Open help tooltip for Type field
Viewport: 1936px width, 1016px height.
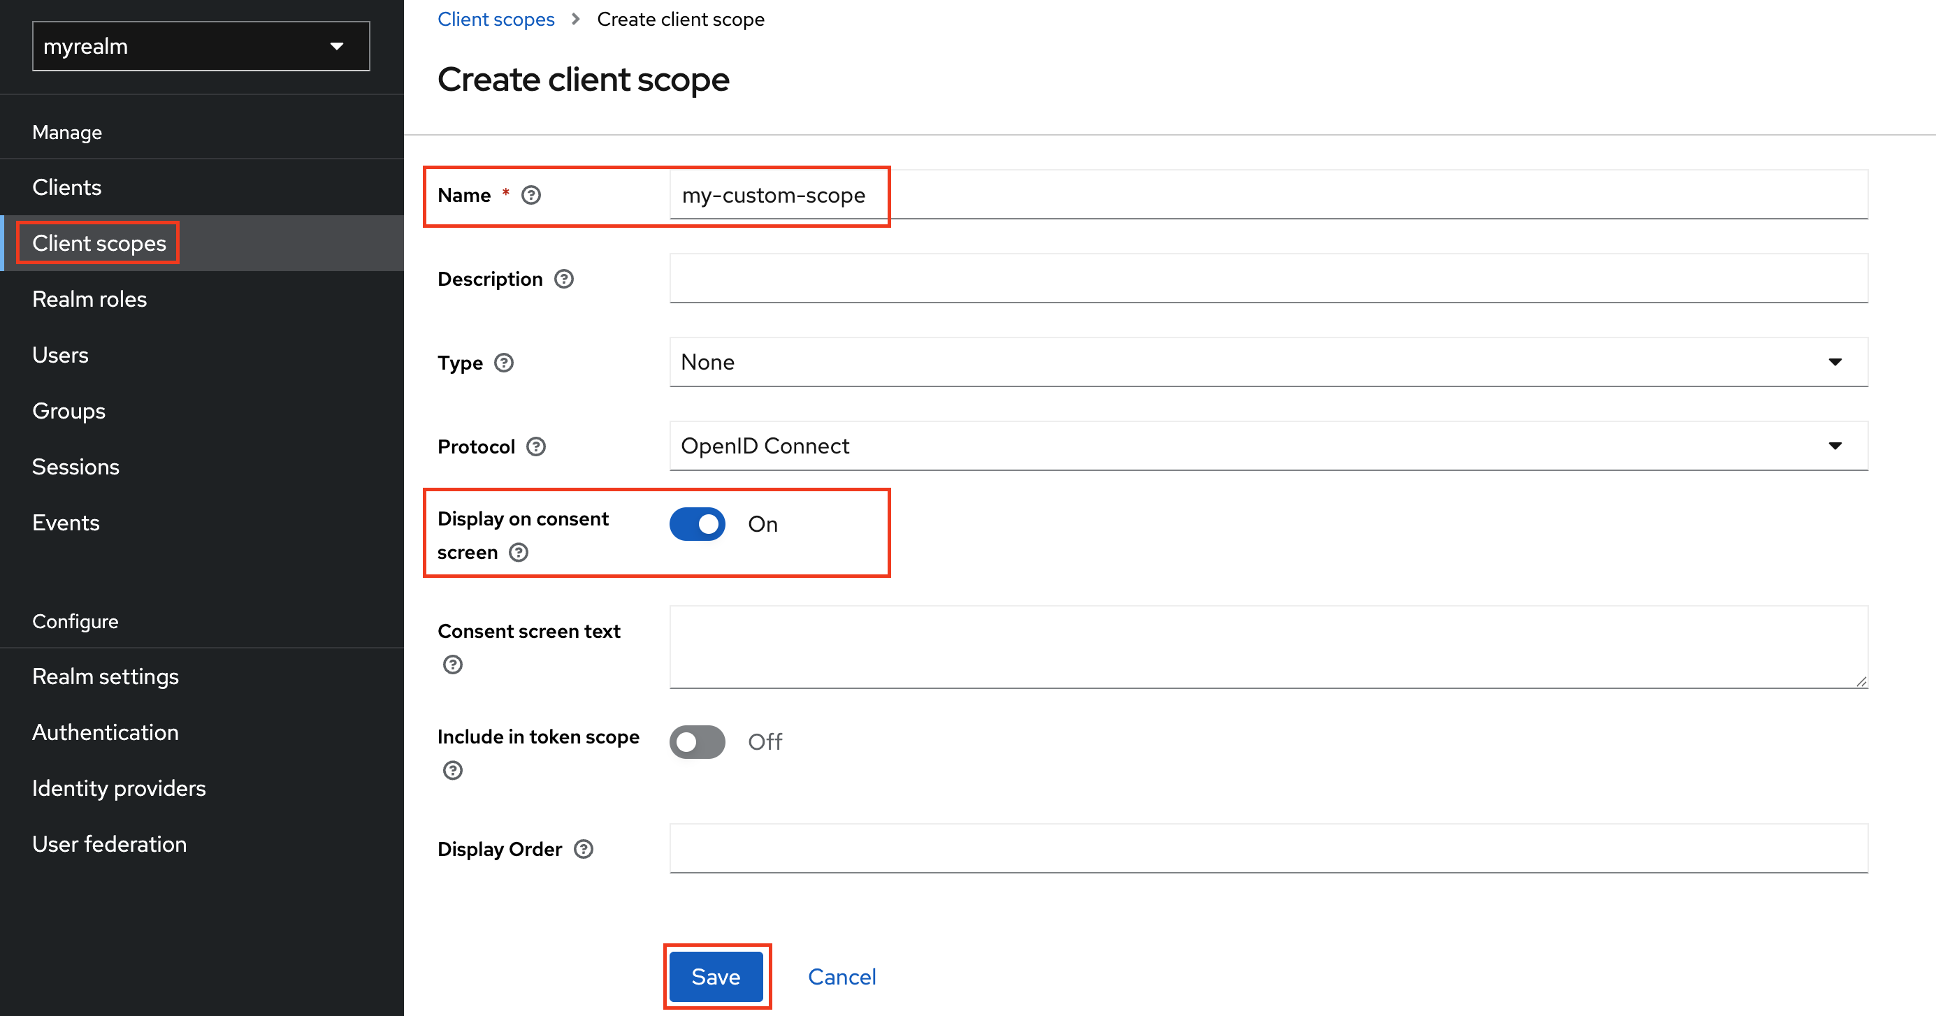coord(503,363)
